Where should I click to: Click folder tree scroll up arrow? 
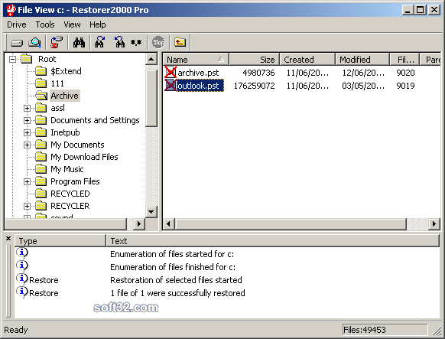coord(151,59)
